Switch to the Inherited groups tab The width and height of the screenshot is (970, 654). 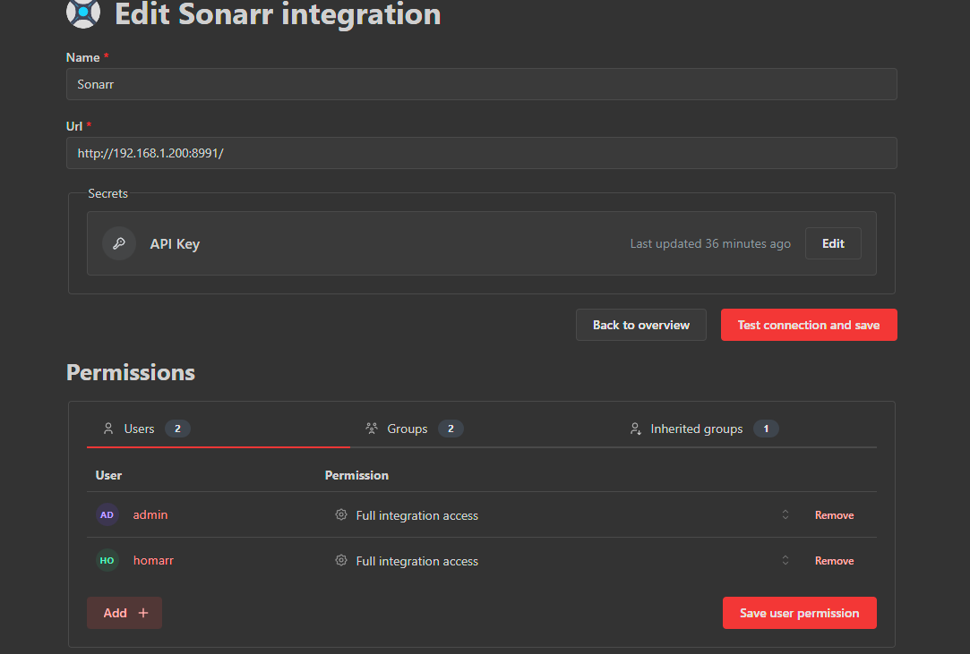tap(745, 429)
